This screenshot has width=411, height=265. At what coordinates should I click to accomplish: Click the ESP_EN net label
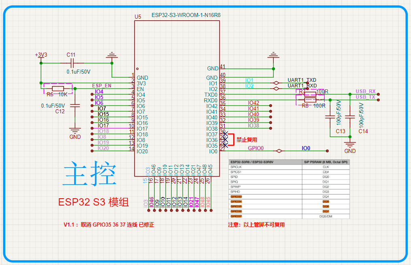point(102,86)
